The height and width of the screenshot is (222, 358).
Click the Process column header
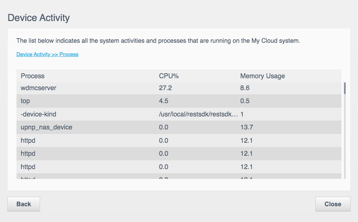33,76
